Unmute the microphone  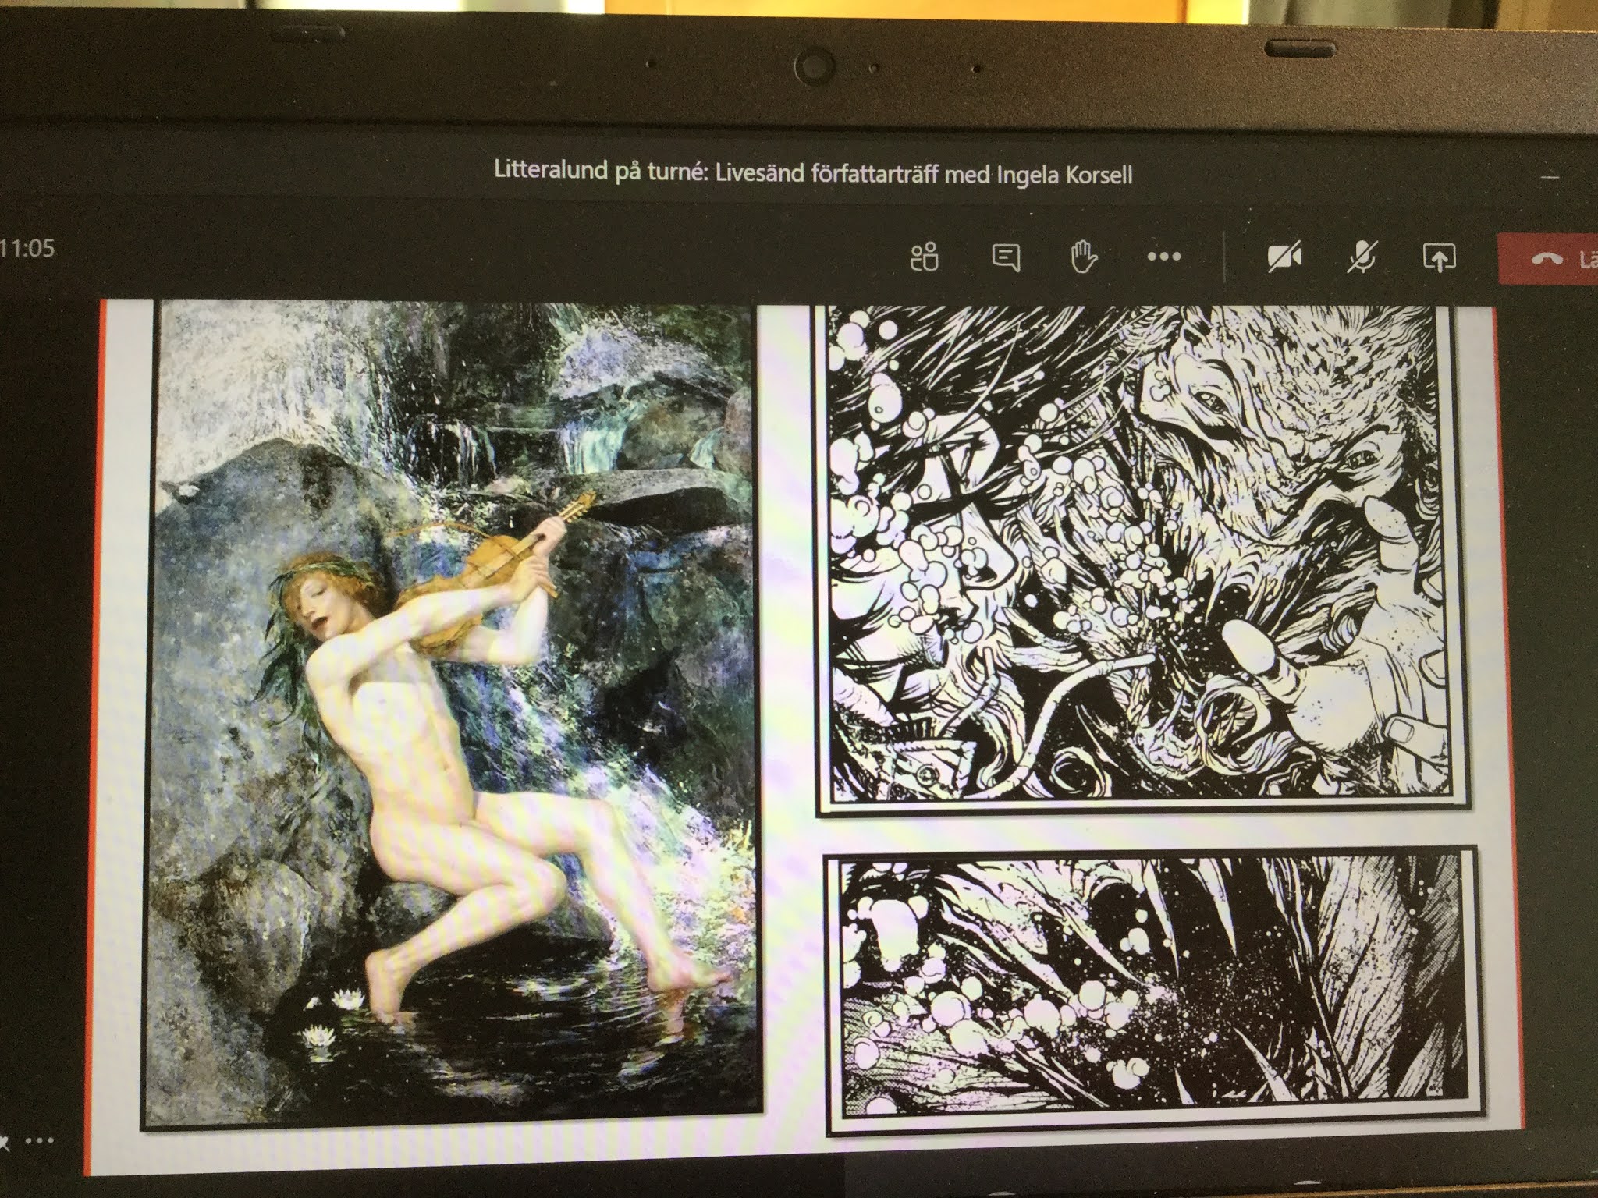coord(1362,257)
